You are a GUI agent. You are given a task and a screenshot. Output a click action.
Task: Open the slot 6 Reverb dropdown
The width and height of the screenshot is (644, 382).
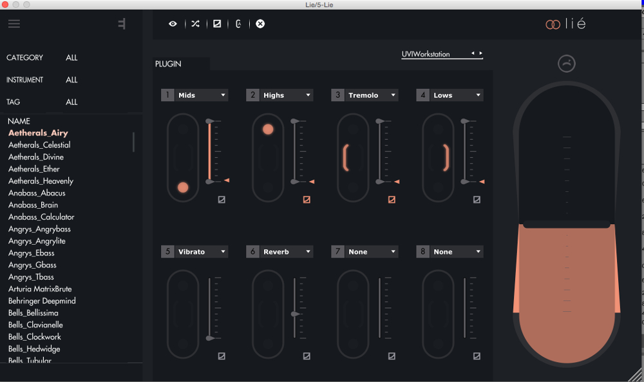pos(287,251)
